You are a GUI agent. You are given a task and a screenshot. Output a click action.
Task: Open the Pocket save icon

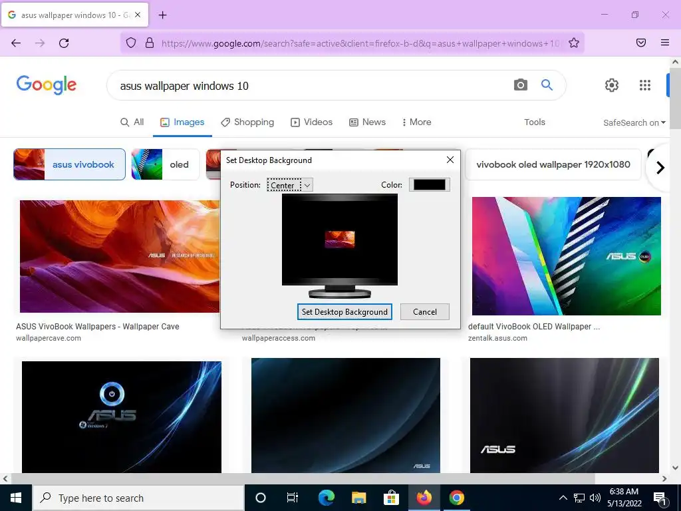tap(641, 43)
